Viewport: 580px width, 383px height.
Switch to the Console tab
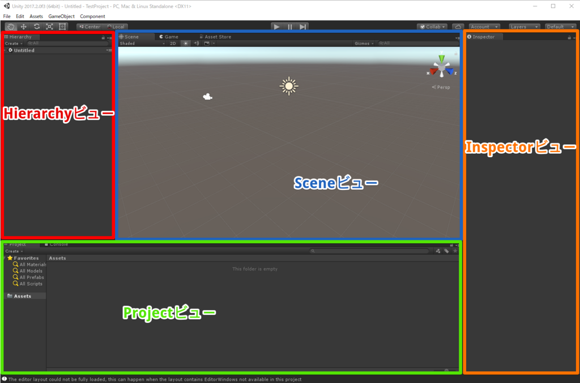57,244
